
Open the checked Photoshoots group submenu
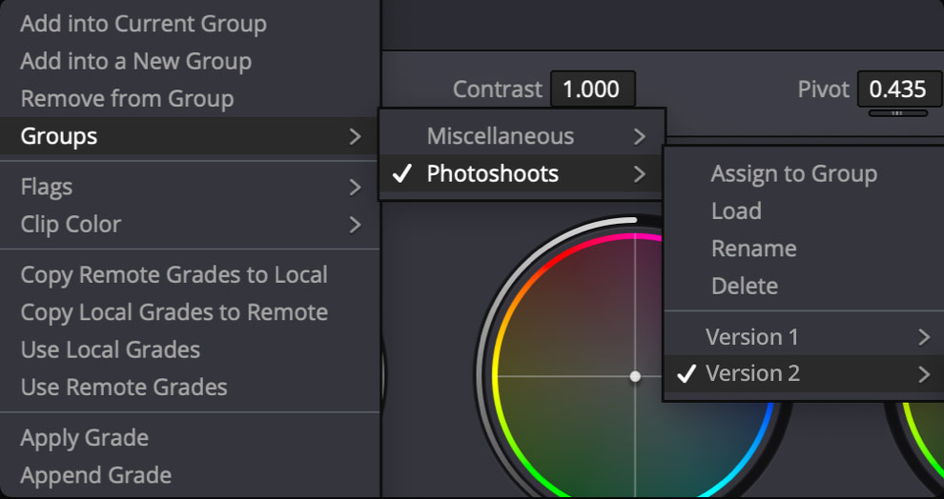pos(522,173)
